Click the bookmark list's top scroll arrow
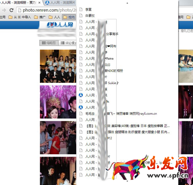Screen dimensions: 193x185 coord(127,3)
